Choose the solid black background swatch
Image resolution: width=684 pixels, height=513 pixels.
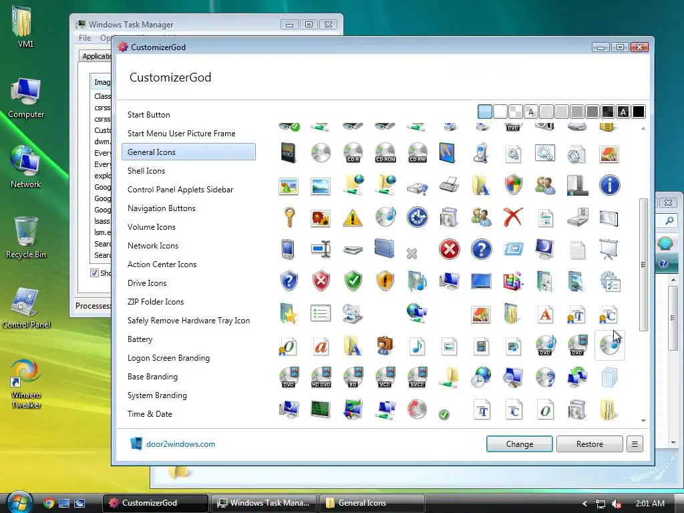(x=638, y=112)
